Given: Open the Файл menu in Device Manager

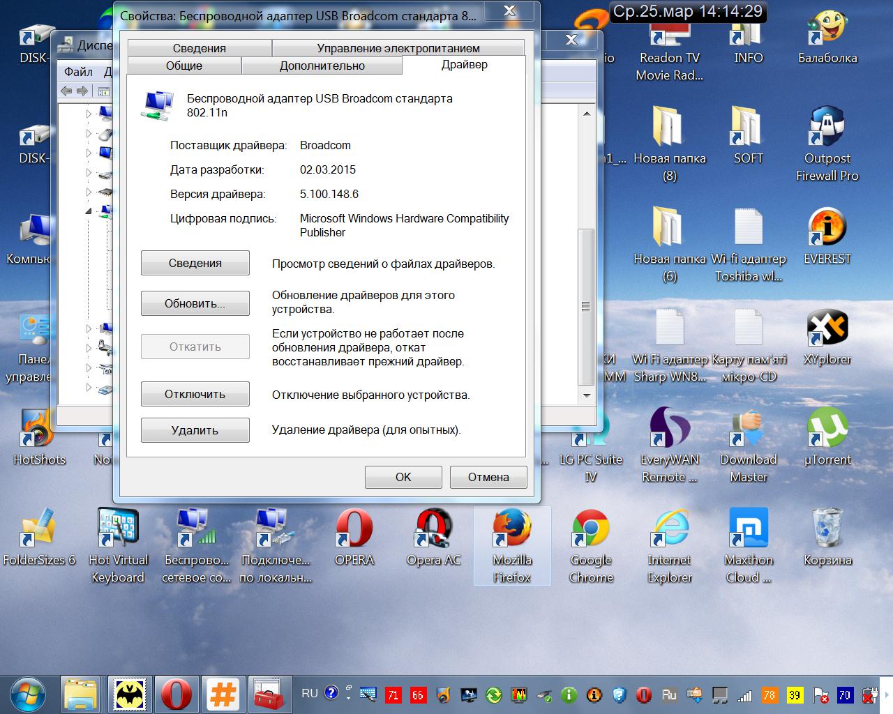Looking at the screenshot, I should (78, 72).
